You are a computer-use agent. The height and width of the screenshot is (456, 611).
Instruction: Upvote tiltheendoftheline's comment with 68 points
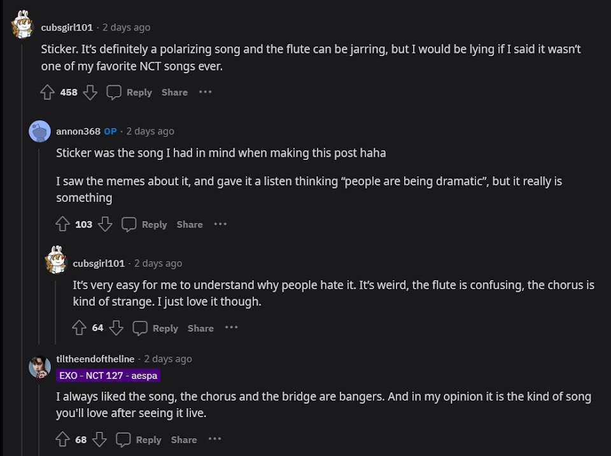tap(62, 439)
